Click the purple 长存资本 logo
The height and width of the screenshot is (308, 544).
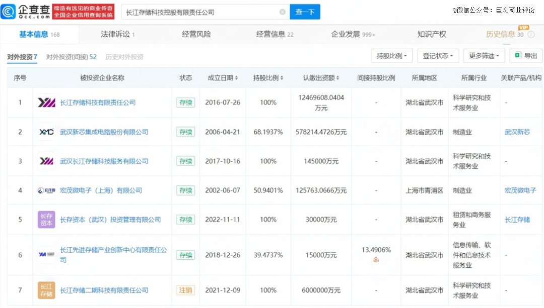[x=46, y=220]
